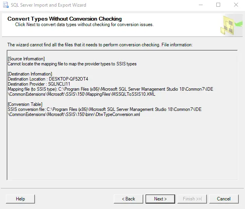The height and width of the screenshot is (209, 245).
Task: Click Destination Provider : SQLNCLI11 line
Action: [x=39, y=84]
